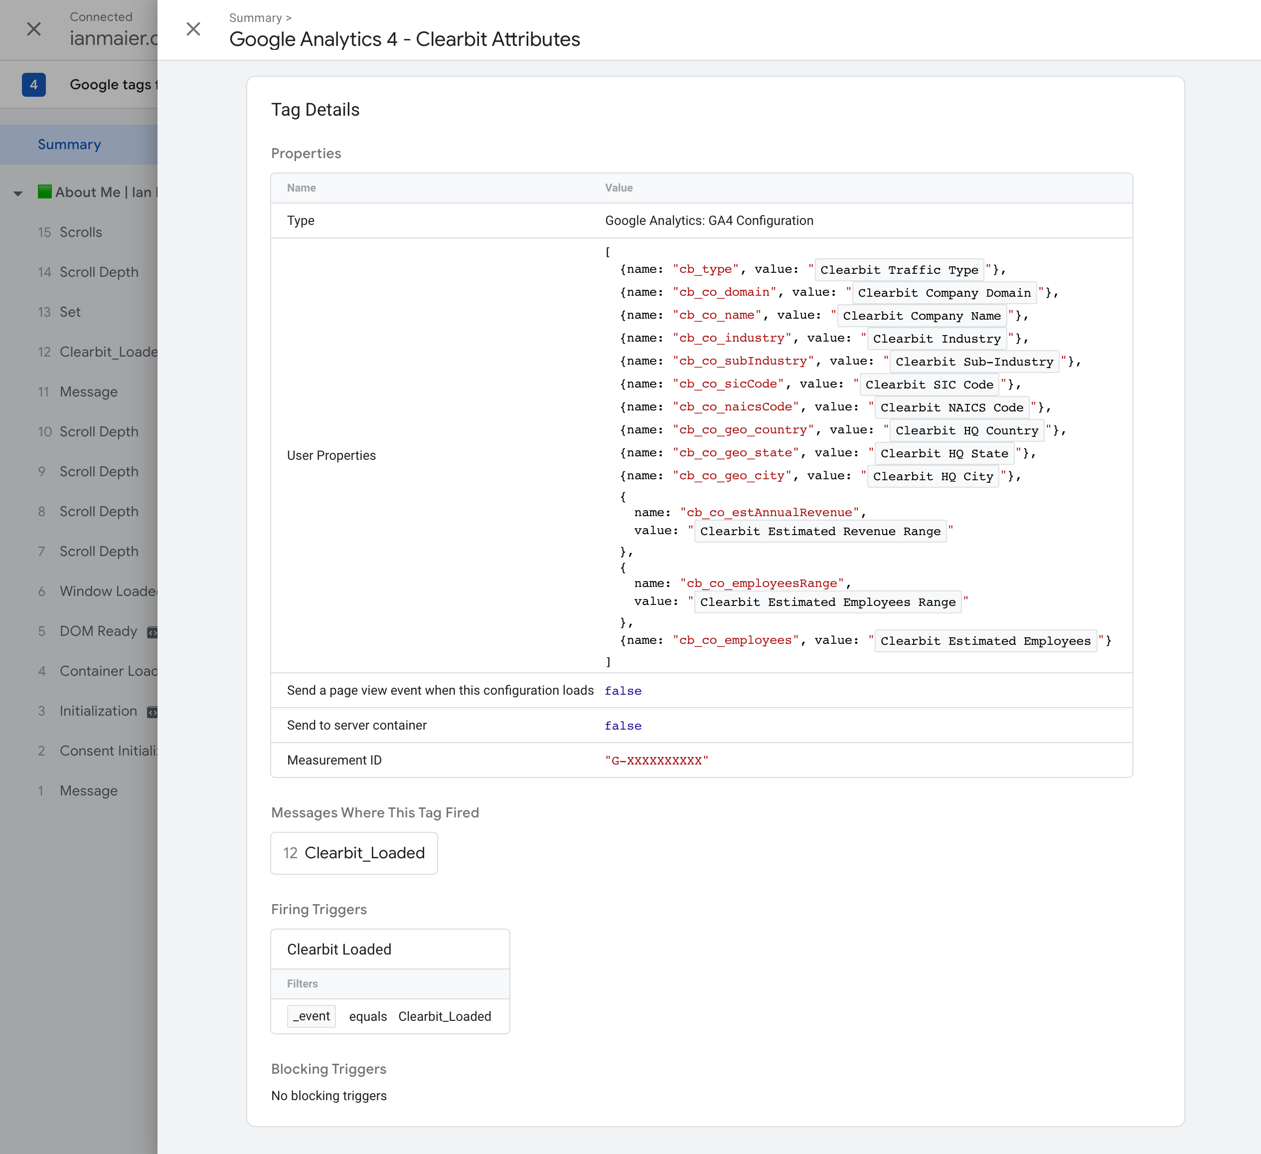Select event 5 DOM Ready

coord(79,631)
